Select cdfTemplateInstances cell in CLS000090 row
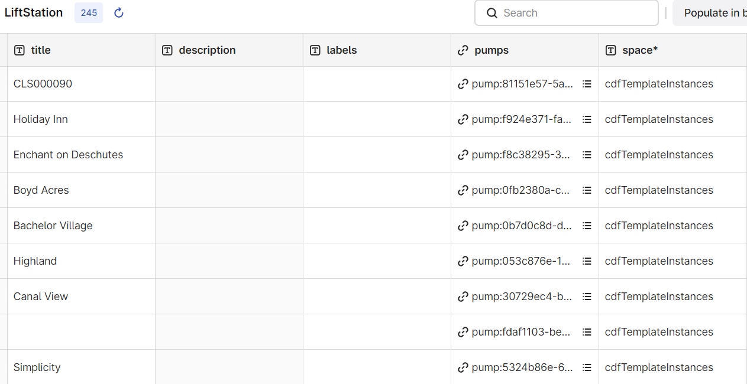747x384 pixels. click(x=672, y=84)
